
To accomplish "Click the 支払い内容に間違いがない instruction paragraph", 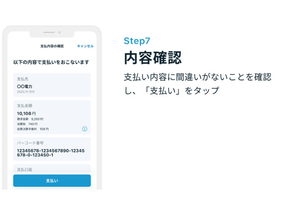I will (198, 84).
